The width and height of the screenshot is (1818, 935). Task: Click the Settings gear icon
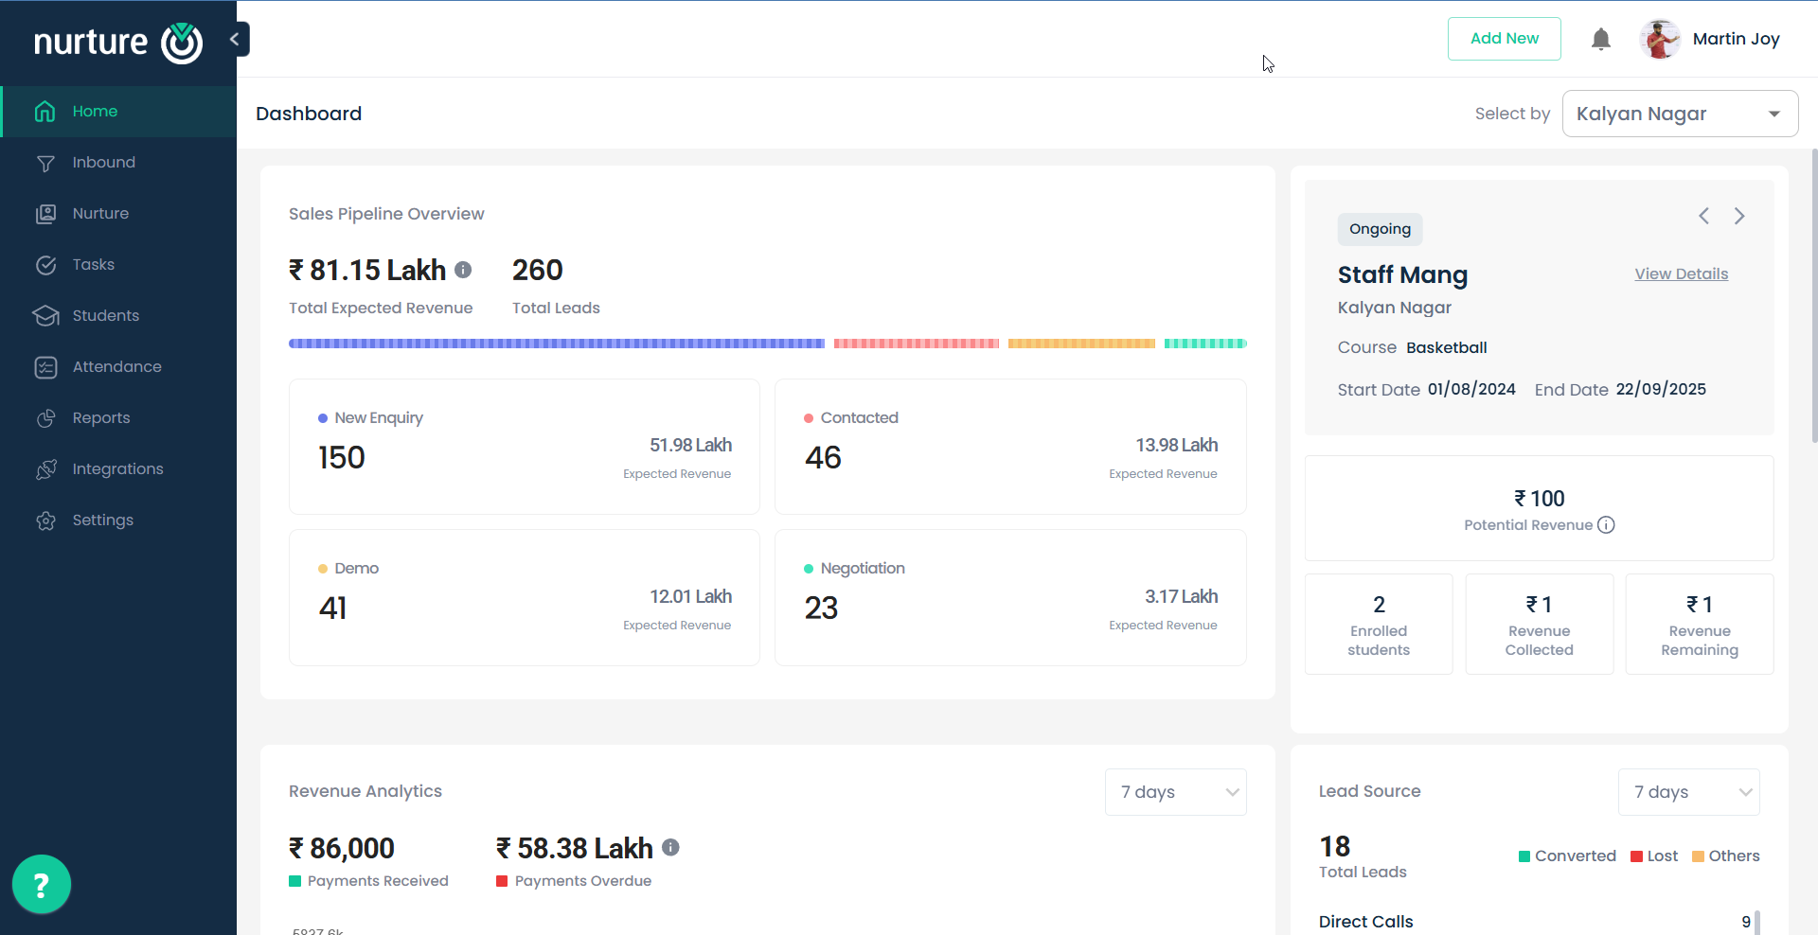(45, 520)
